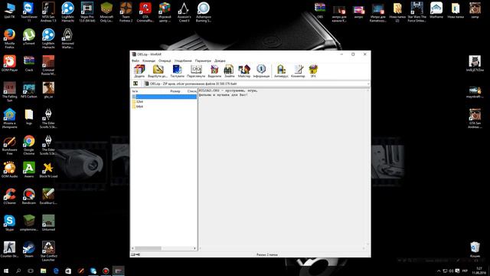Open MTA San Andreas 1.5 shortcut
The image size is (490, 276).
[x=48, y=12]
